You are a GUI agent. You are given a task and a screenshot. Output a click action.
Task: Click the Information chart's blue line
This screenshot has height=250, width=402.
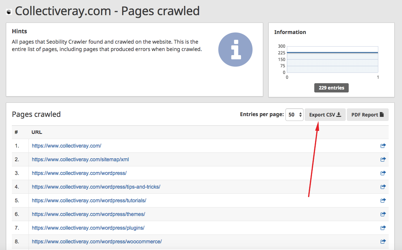point(332,53)
